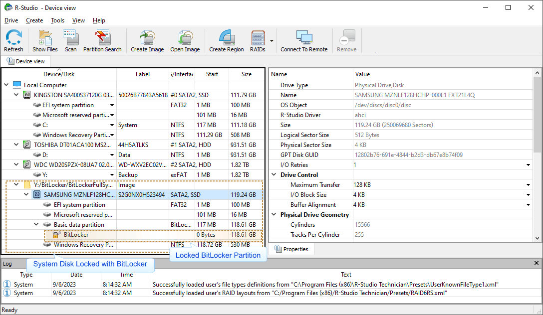Click the BitLocker lock icon

pos(56,234)
